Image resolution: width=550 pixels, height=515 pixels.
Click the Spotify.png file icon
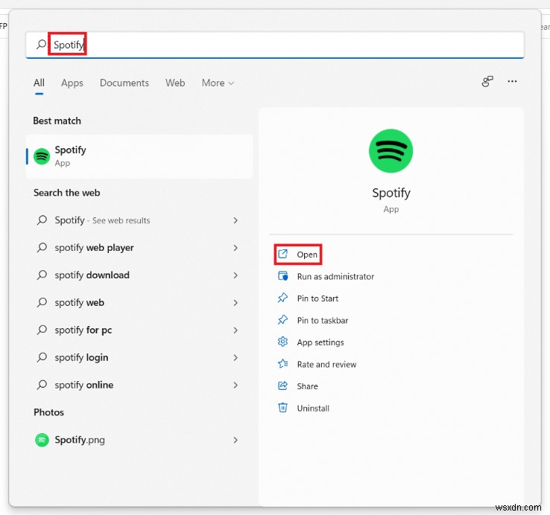click(x=42, y=440)
